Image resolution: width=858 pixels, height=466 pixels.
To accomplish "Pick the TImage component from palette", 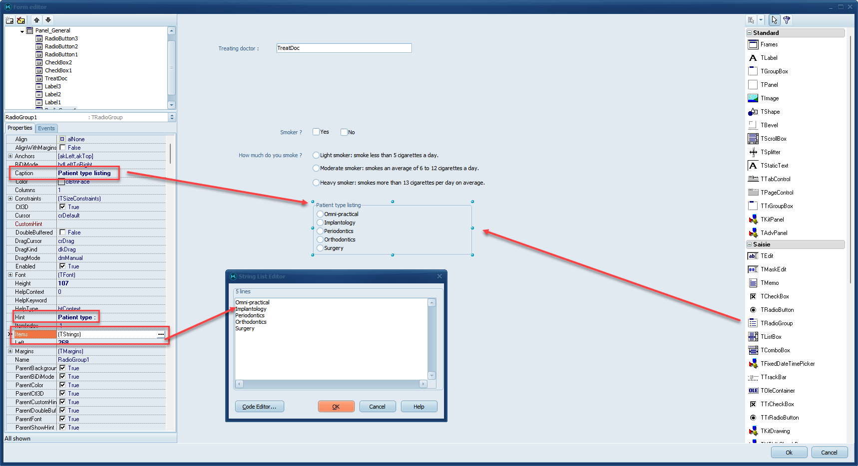I will tap(753, 98).
